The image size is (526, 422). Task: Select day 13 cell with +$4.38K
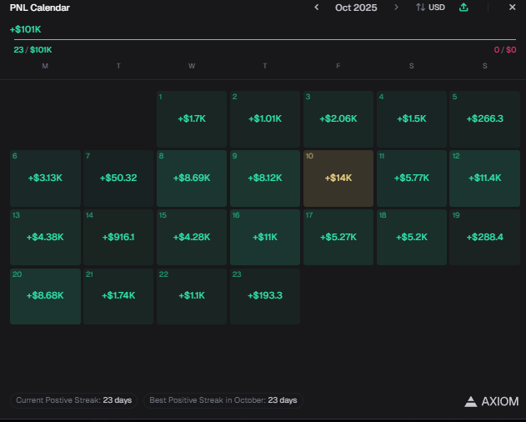[x=45, y=238]
